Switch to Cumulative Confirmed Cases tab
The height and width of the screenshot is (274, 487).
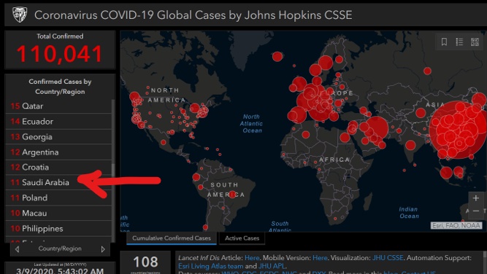click(x=172, y=238)
